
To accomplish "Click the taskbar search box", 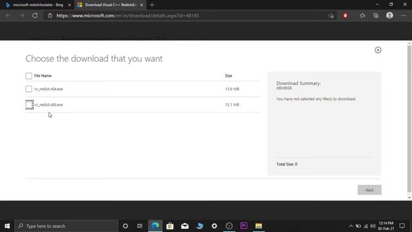I will coord(66,226).
